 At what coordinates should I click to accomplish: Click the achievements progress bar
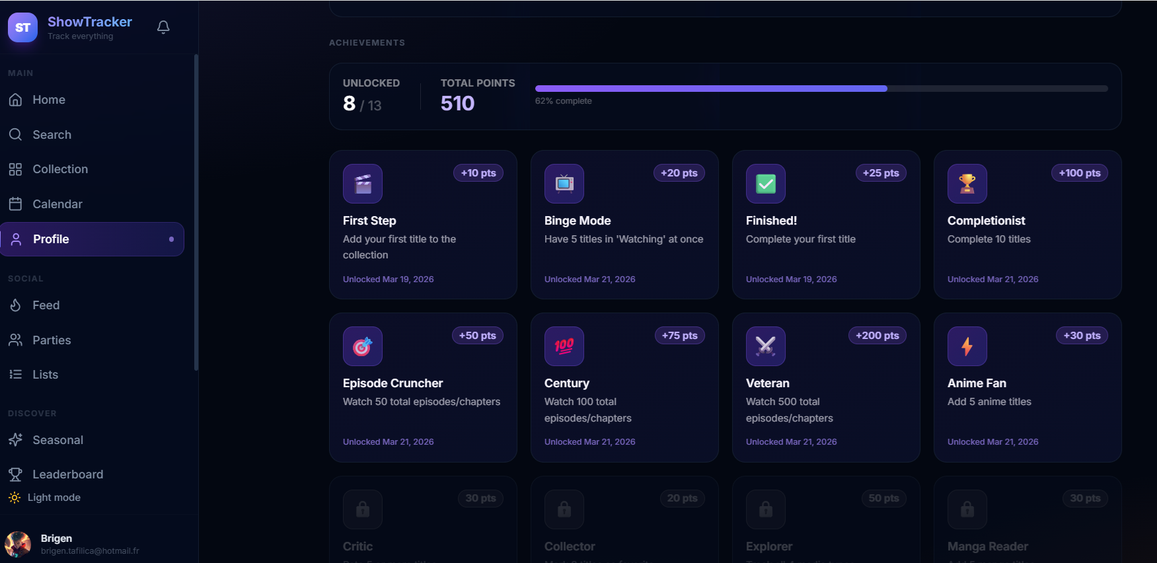pos(821,89)
